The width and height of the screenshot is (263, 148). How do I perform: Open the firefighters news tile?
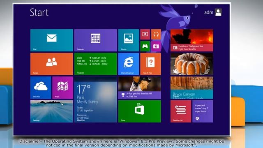(x=192, y=40)
